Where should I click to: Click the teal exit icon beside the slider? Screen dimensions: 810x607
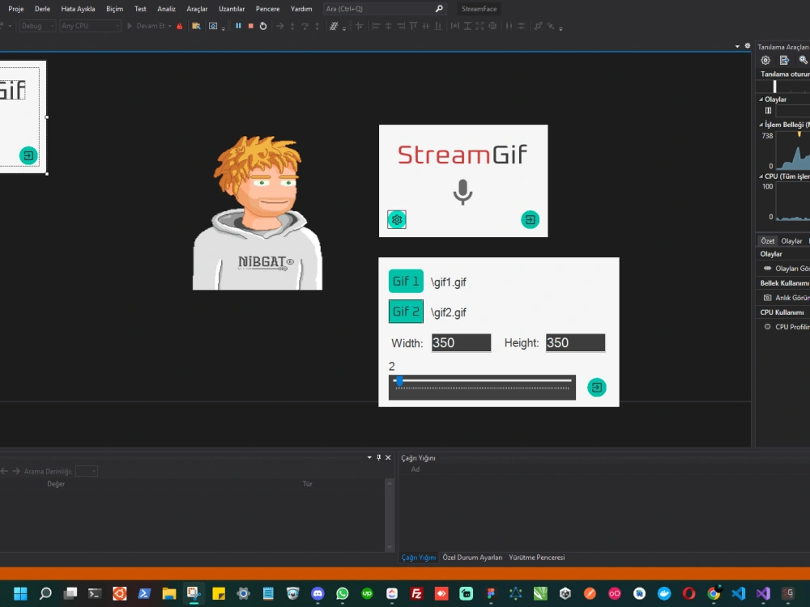tap(597, 387)
